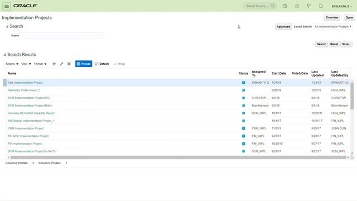Click the Reset button

tap(334, 44)
